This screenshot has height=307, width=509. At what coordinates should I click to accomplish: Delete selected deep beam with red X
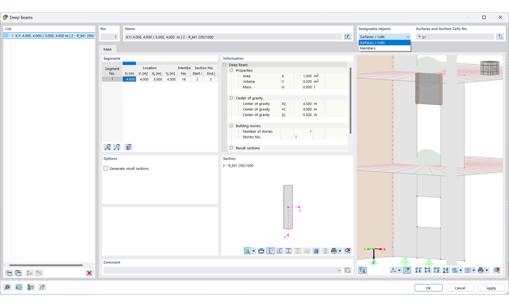[x=89, y=273]
